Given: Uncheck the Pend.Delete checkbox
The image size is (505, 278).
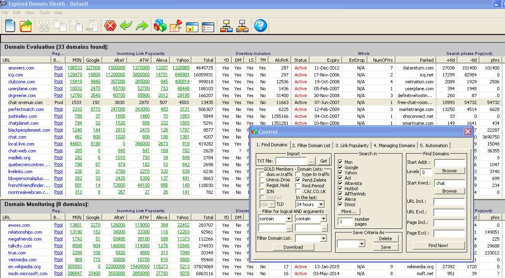Looking at the screenshot, I should [x=299, y=180].
